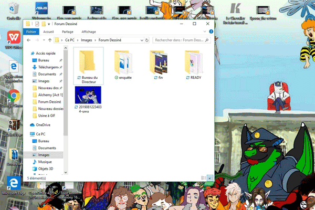The height and width of the screenshot is (210, 315).
Task: Click the search box for Forum Dessiné
Action: pos(182,40)
